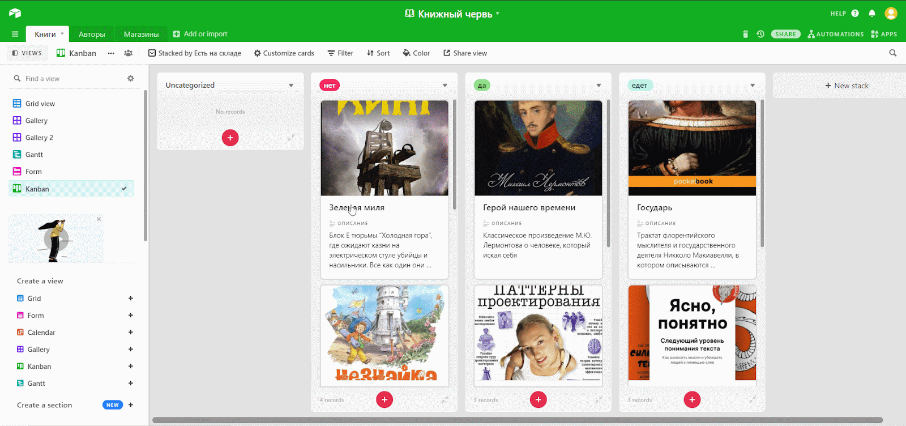Click the horizontal scrollbar at bottom

(517, 420)
